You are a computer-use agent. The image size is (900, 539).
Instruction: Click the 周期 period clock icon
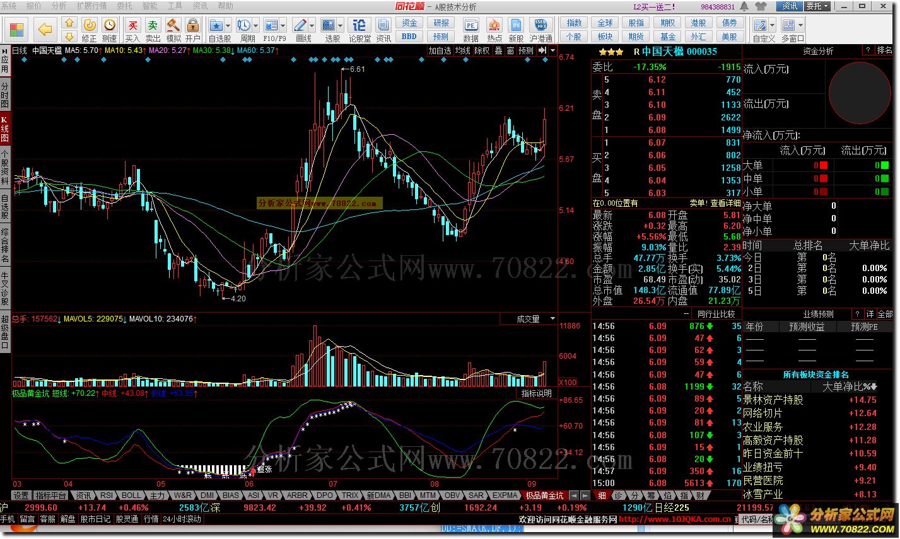tap(243, 25)
